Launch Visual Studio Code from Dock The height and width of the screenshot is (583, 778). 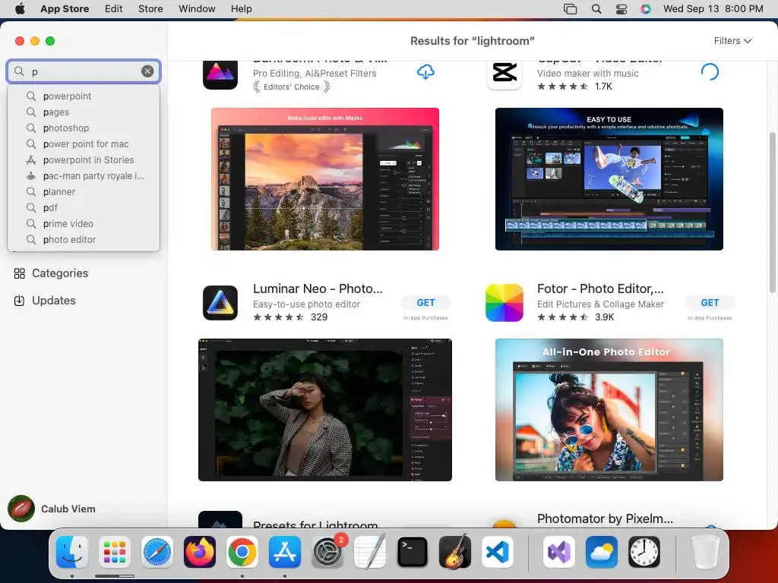pyautogui.click(x=498, y=552)
